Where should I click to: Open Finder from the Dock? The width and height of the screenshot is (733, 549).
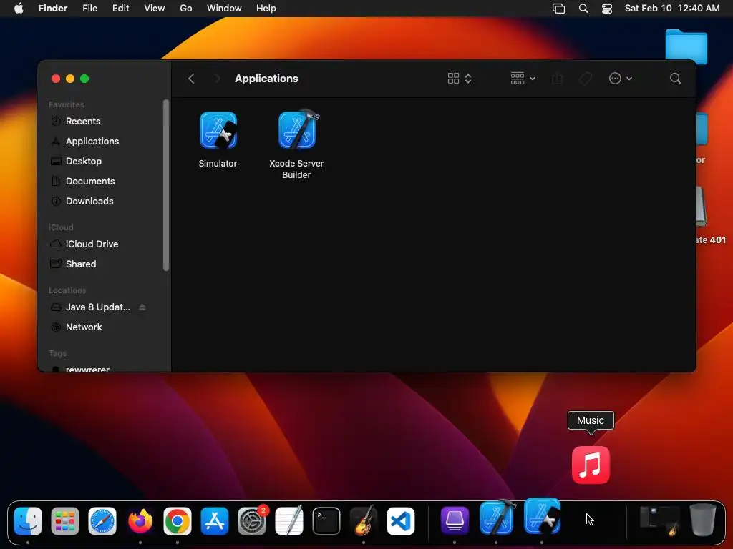point(28,520)
